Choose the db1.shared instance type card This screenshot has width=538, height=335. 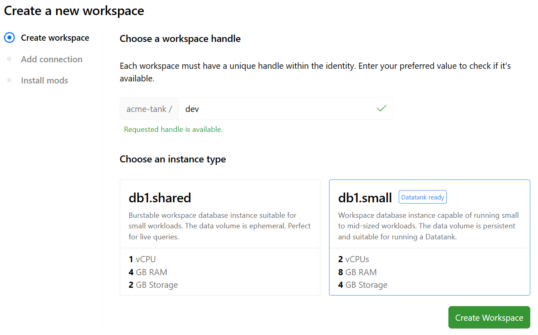(220, 237)
